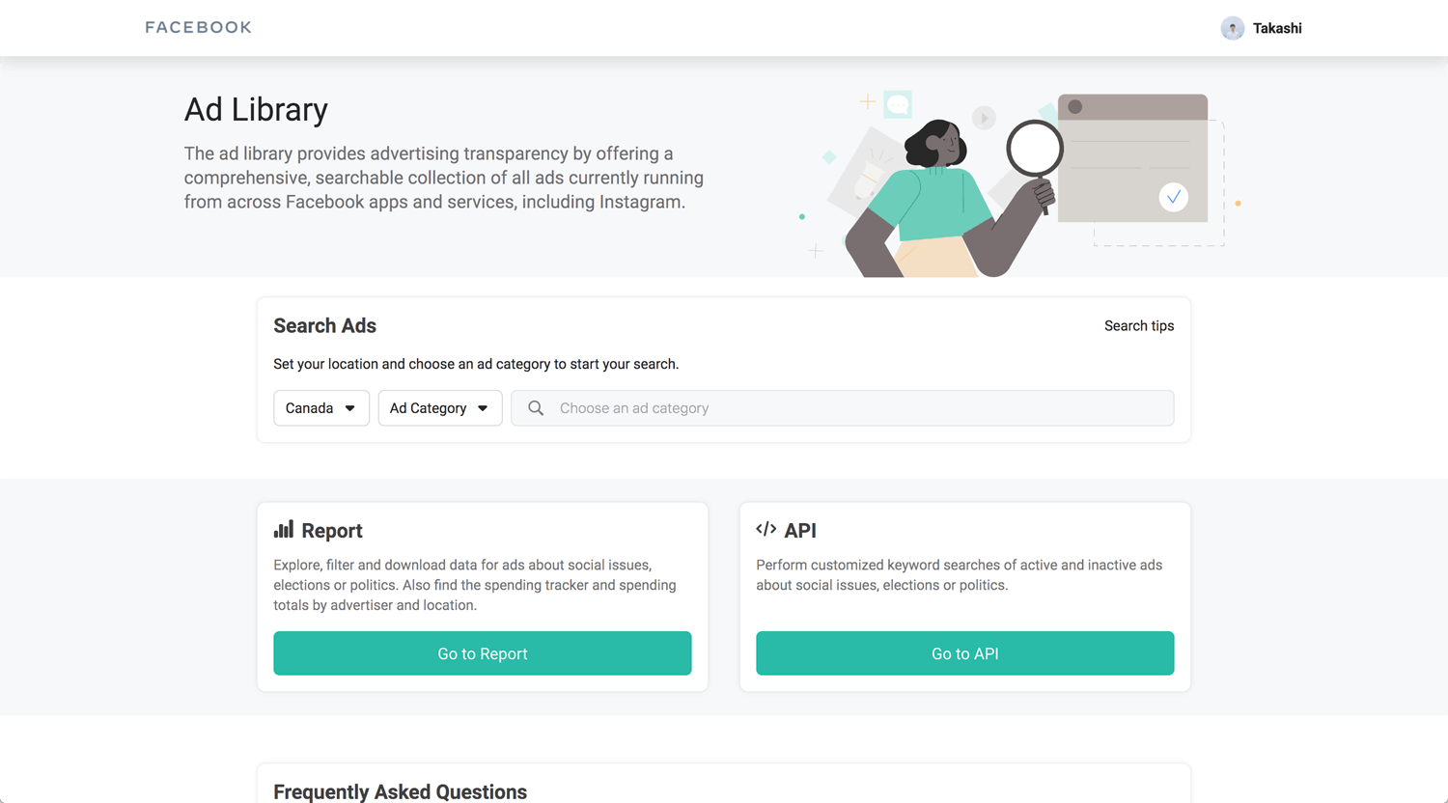The width and height of the screenshot is (1448, 803).
Task: Click the 'Perform customized keyword searches' description
Action: (960, 575)
